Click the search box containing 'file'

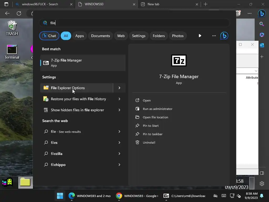pos(134,23)
